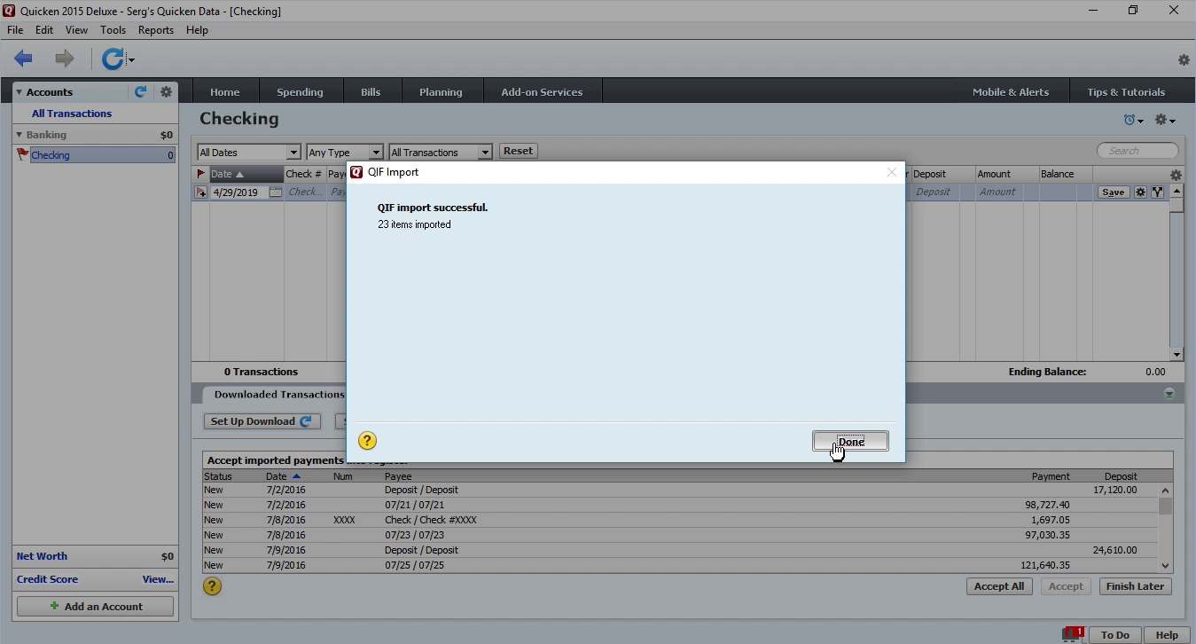The image size is (1196, 644).
Task: Collapse the Accounts sidebar section
Action: (20, 92)
